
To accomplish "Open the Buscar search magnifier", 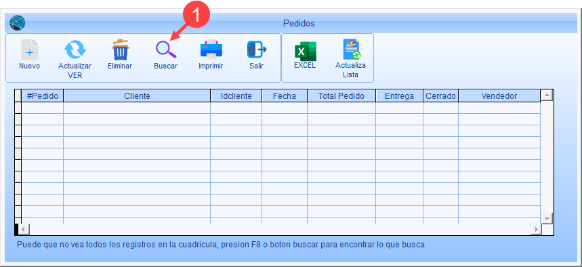I will pos(166,49).
